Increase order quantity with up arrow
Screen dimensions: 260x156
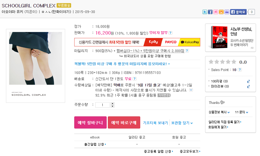click(112, 104)
